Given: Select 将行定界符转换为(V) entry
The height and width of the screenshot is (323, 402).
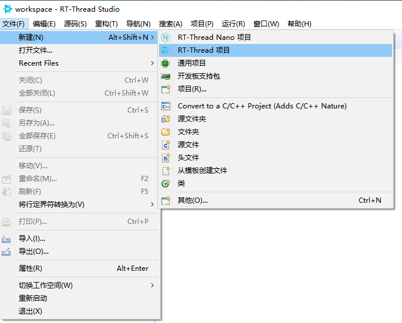Looking at the screenshot, I should (79, 205).
